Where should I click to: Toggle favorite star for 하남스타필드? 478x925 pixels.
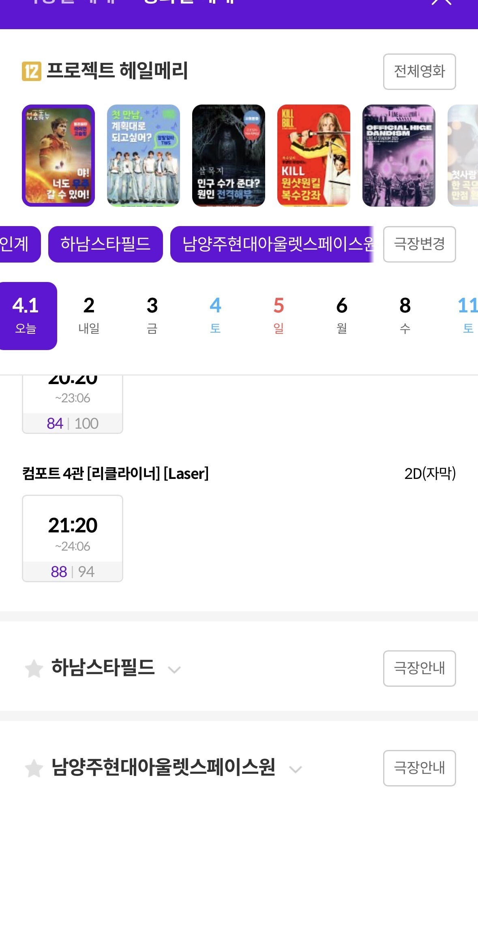pyautogui.click(x=34, y=669)
